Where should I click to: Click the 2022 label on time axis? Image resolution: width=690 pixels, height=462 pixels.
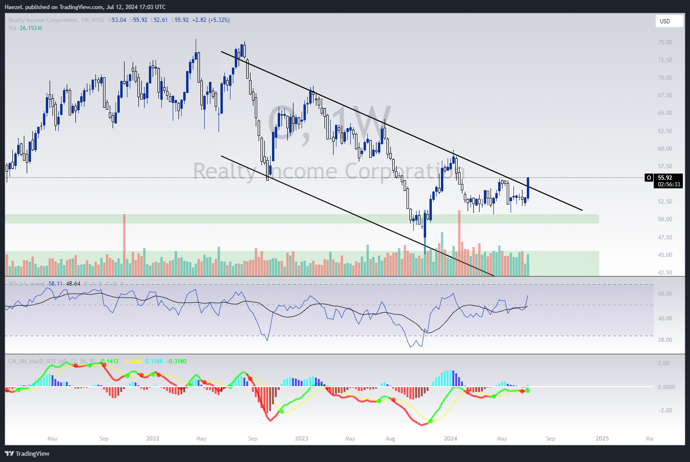[x=153, y=439]
